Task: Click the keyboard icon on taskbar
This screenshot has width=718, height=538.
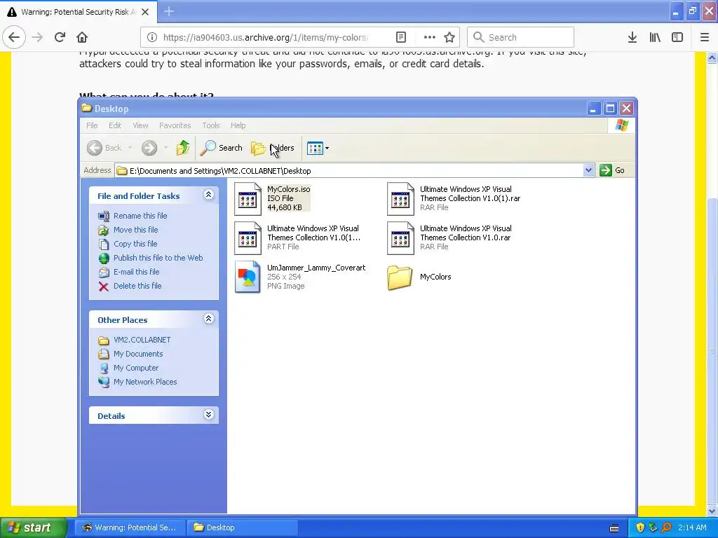Action: (x=614, y=528)
